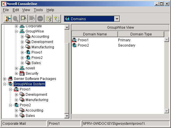Click the Provo1 domain icon in the GroupWise View list

pyautogui.click(x=74, y=40)
